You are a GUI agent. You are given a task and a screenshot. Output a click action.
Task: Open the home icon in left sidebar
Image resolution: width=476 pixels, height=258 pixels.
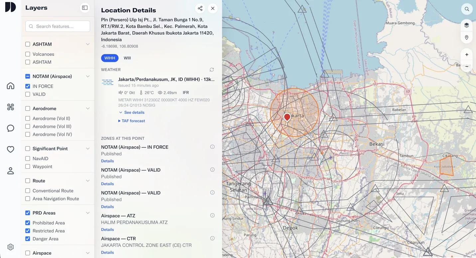(11, 86)
